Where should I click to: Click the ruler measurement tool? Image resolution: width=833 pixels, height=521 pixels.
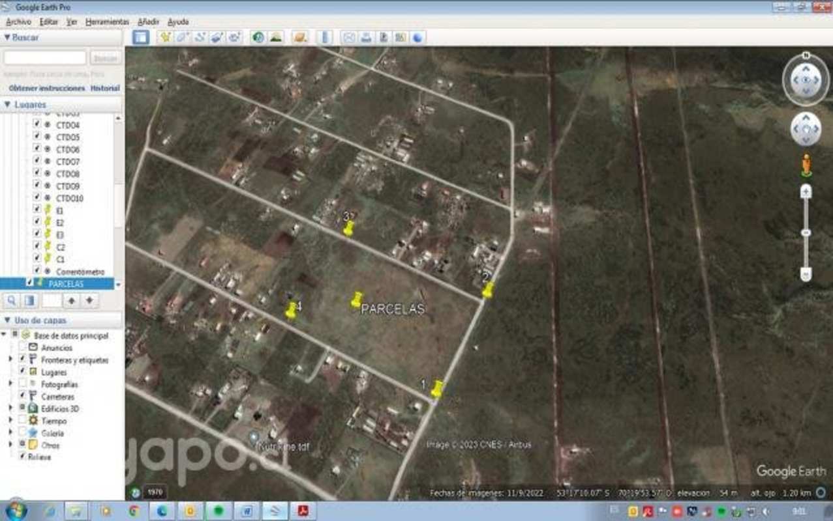pos(325,37)
